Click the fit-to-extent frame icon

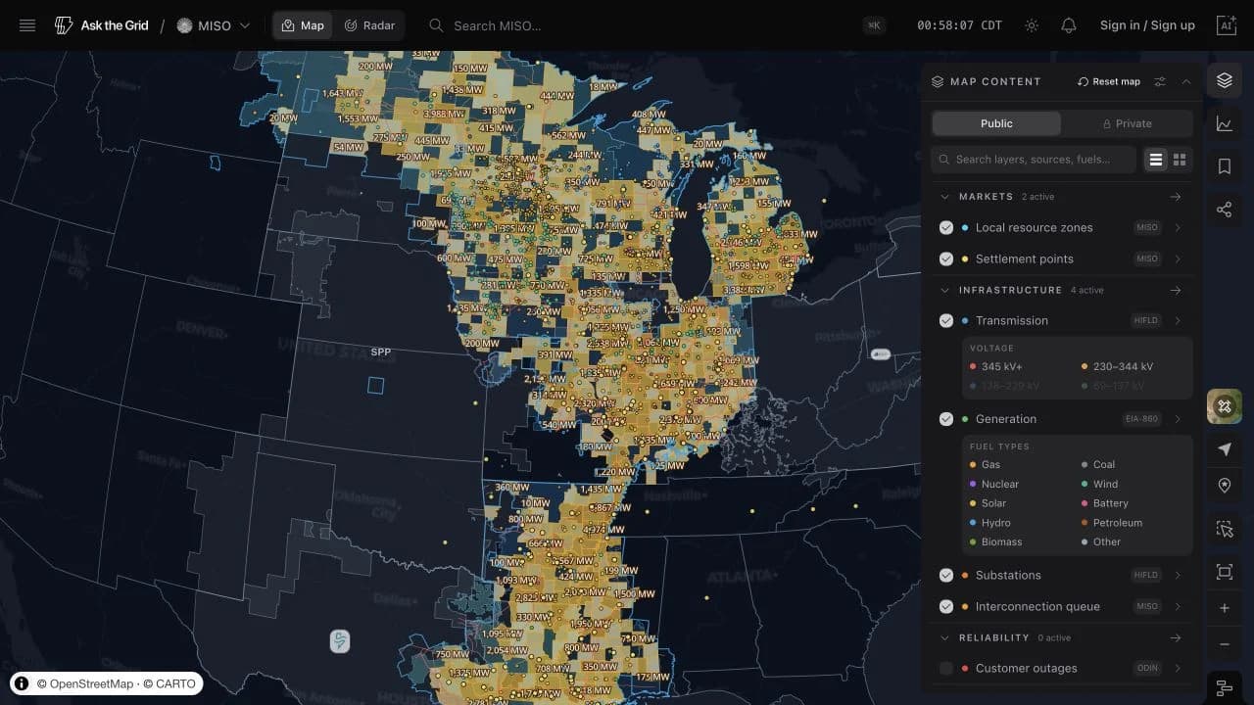[1225, 572]
